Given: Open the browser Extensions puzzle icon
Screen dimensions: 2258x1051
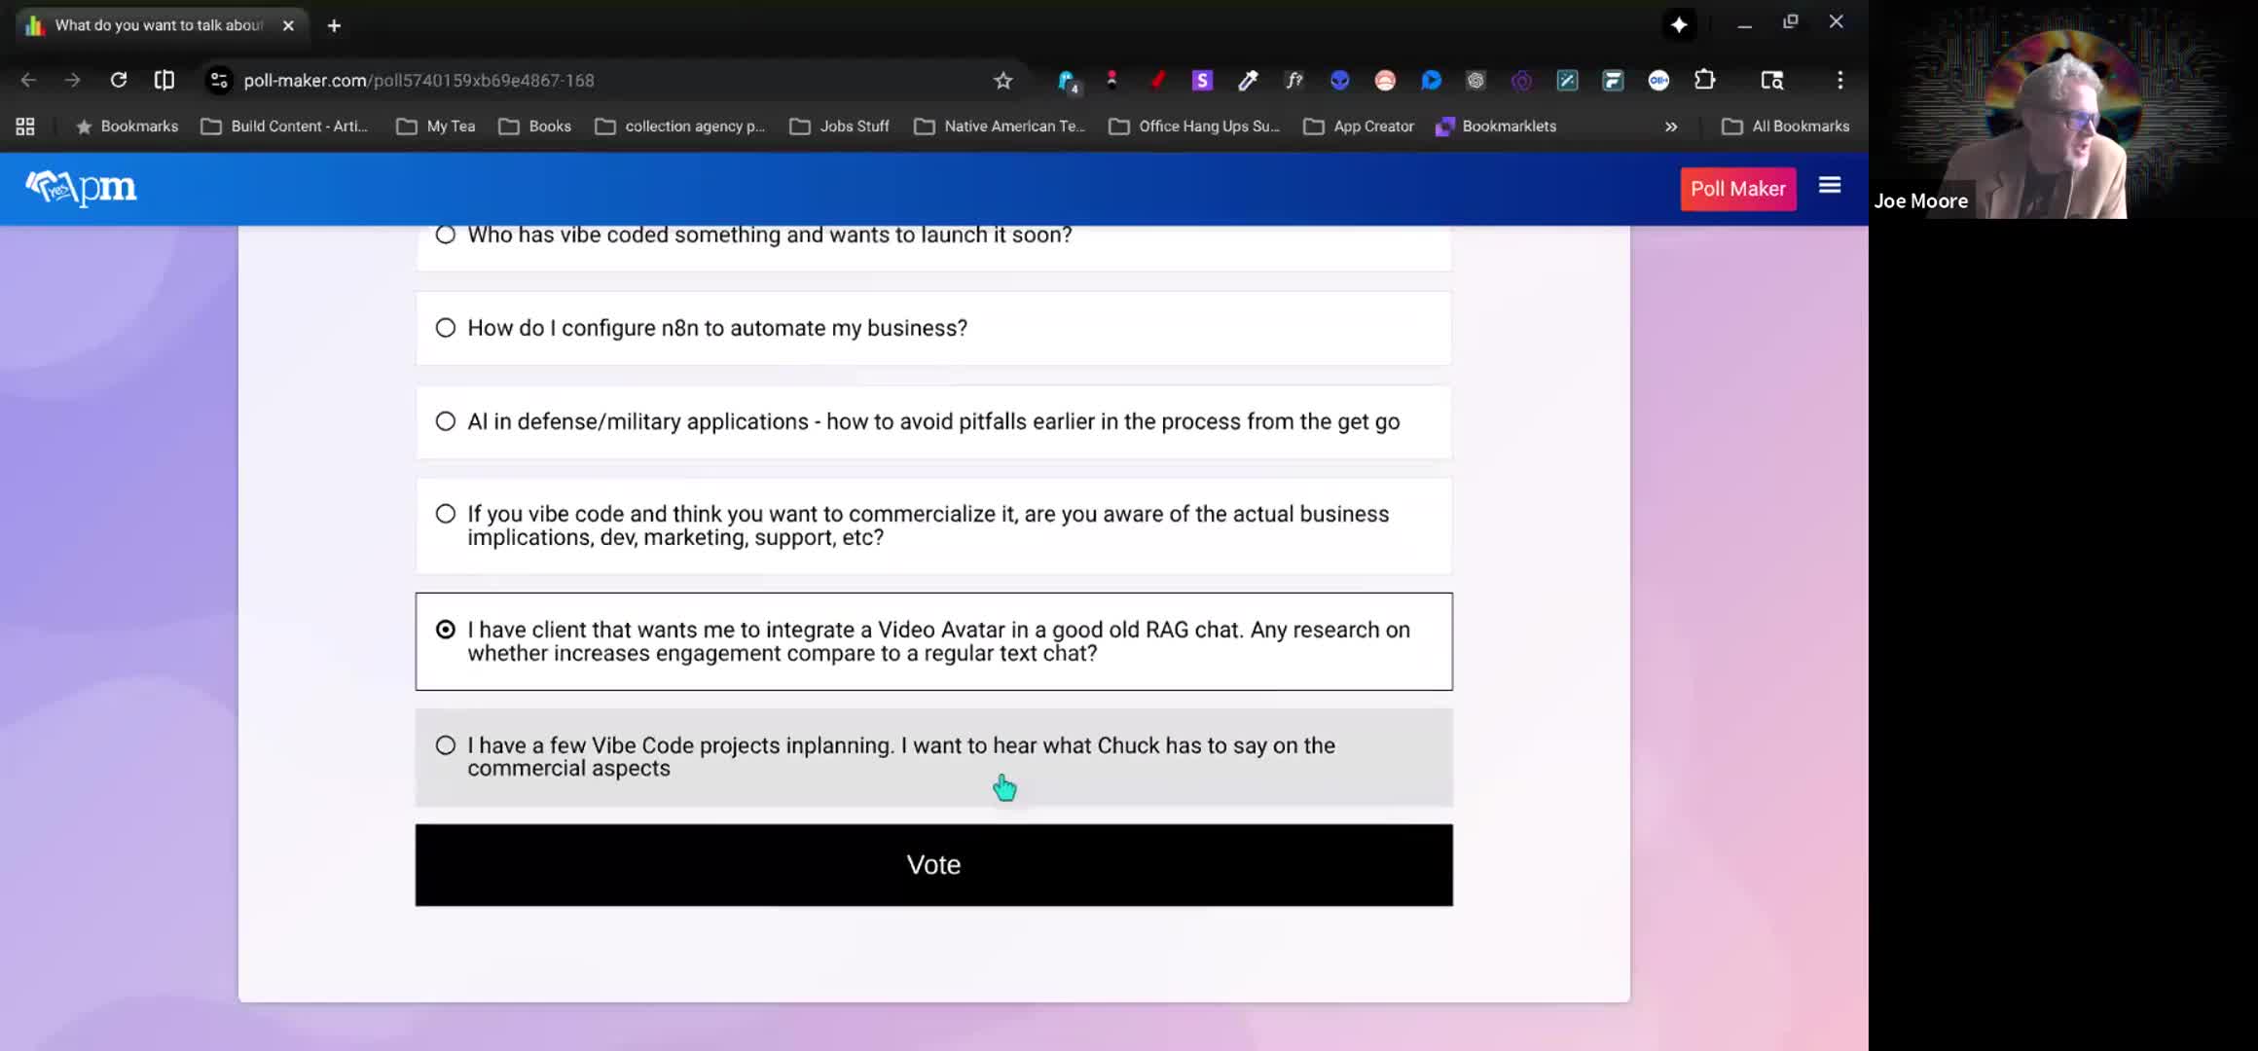Looking at the screenshot, I should click(1704, 81).
